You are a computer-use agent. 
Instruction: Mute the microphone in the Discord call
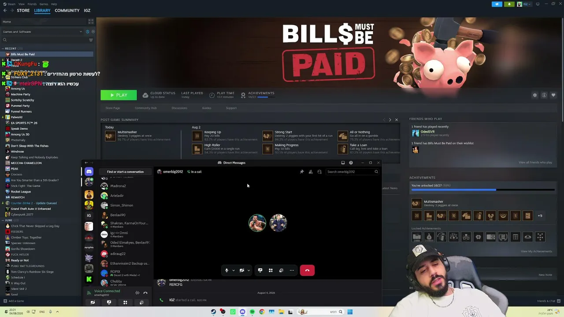[226, 270]
